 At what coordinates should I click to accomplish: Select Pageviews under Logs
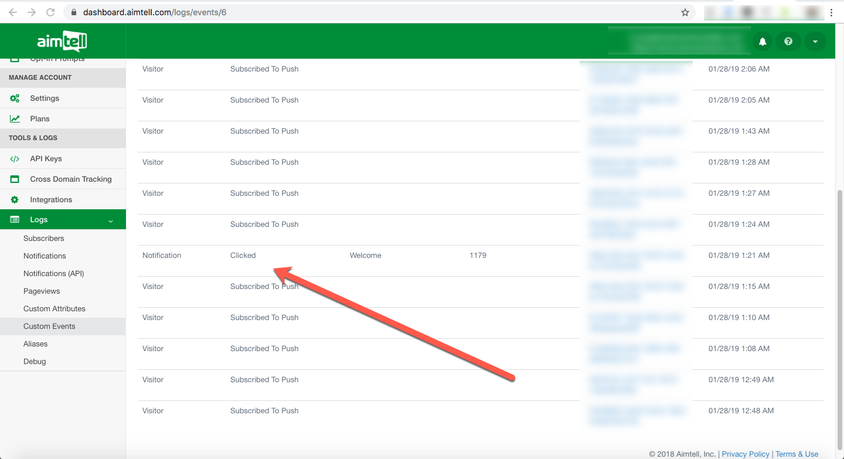[42, 291]
